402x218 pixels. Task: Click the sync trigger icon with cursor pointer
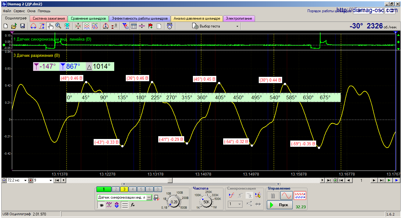pos(258,196)
